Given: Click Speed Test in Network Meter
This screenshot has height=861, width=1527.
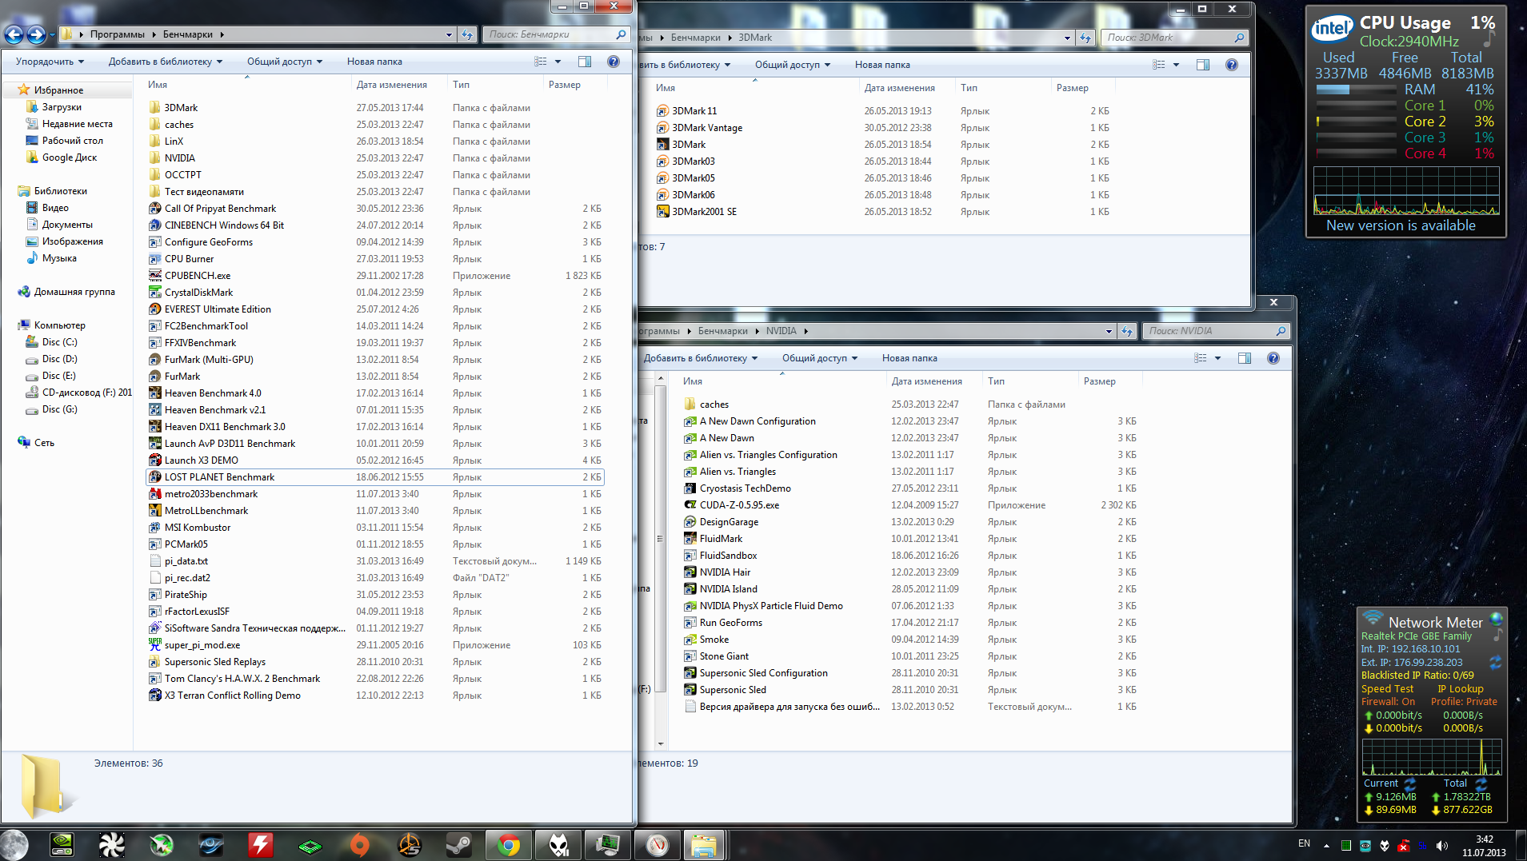Looking at the screenshot, I should pos(1387,689).
